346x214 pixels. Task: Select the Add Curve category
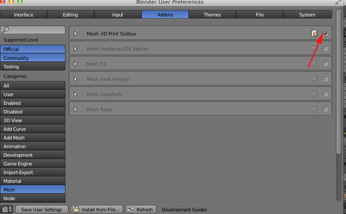pos(33,129)
